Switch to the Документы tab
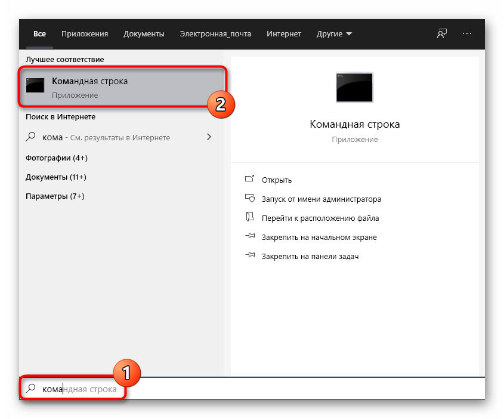 click(x=144, y=34)
